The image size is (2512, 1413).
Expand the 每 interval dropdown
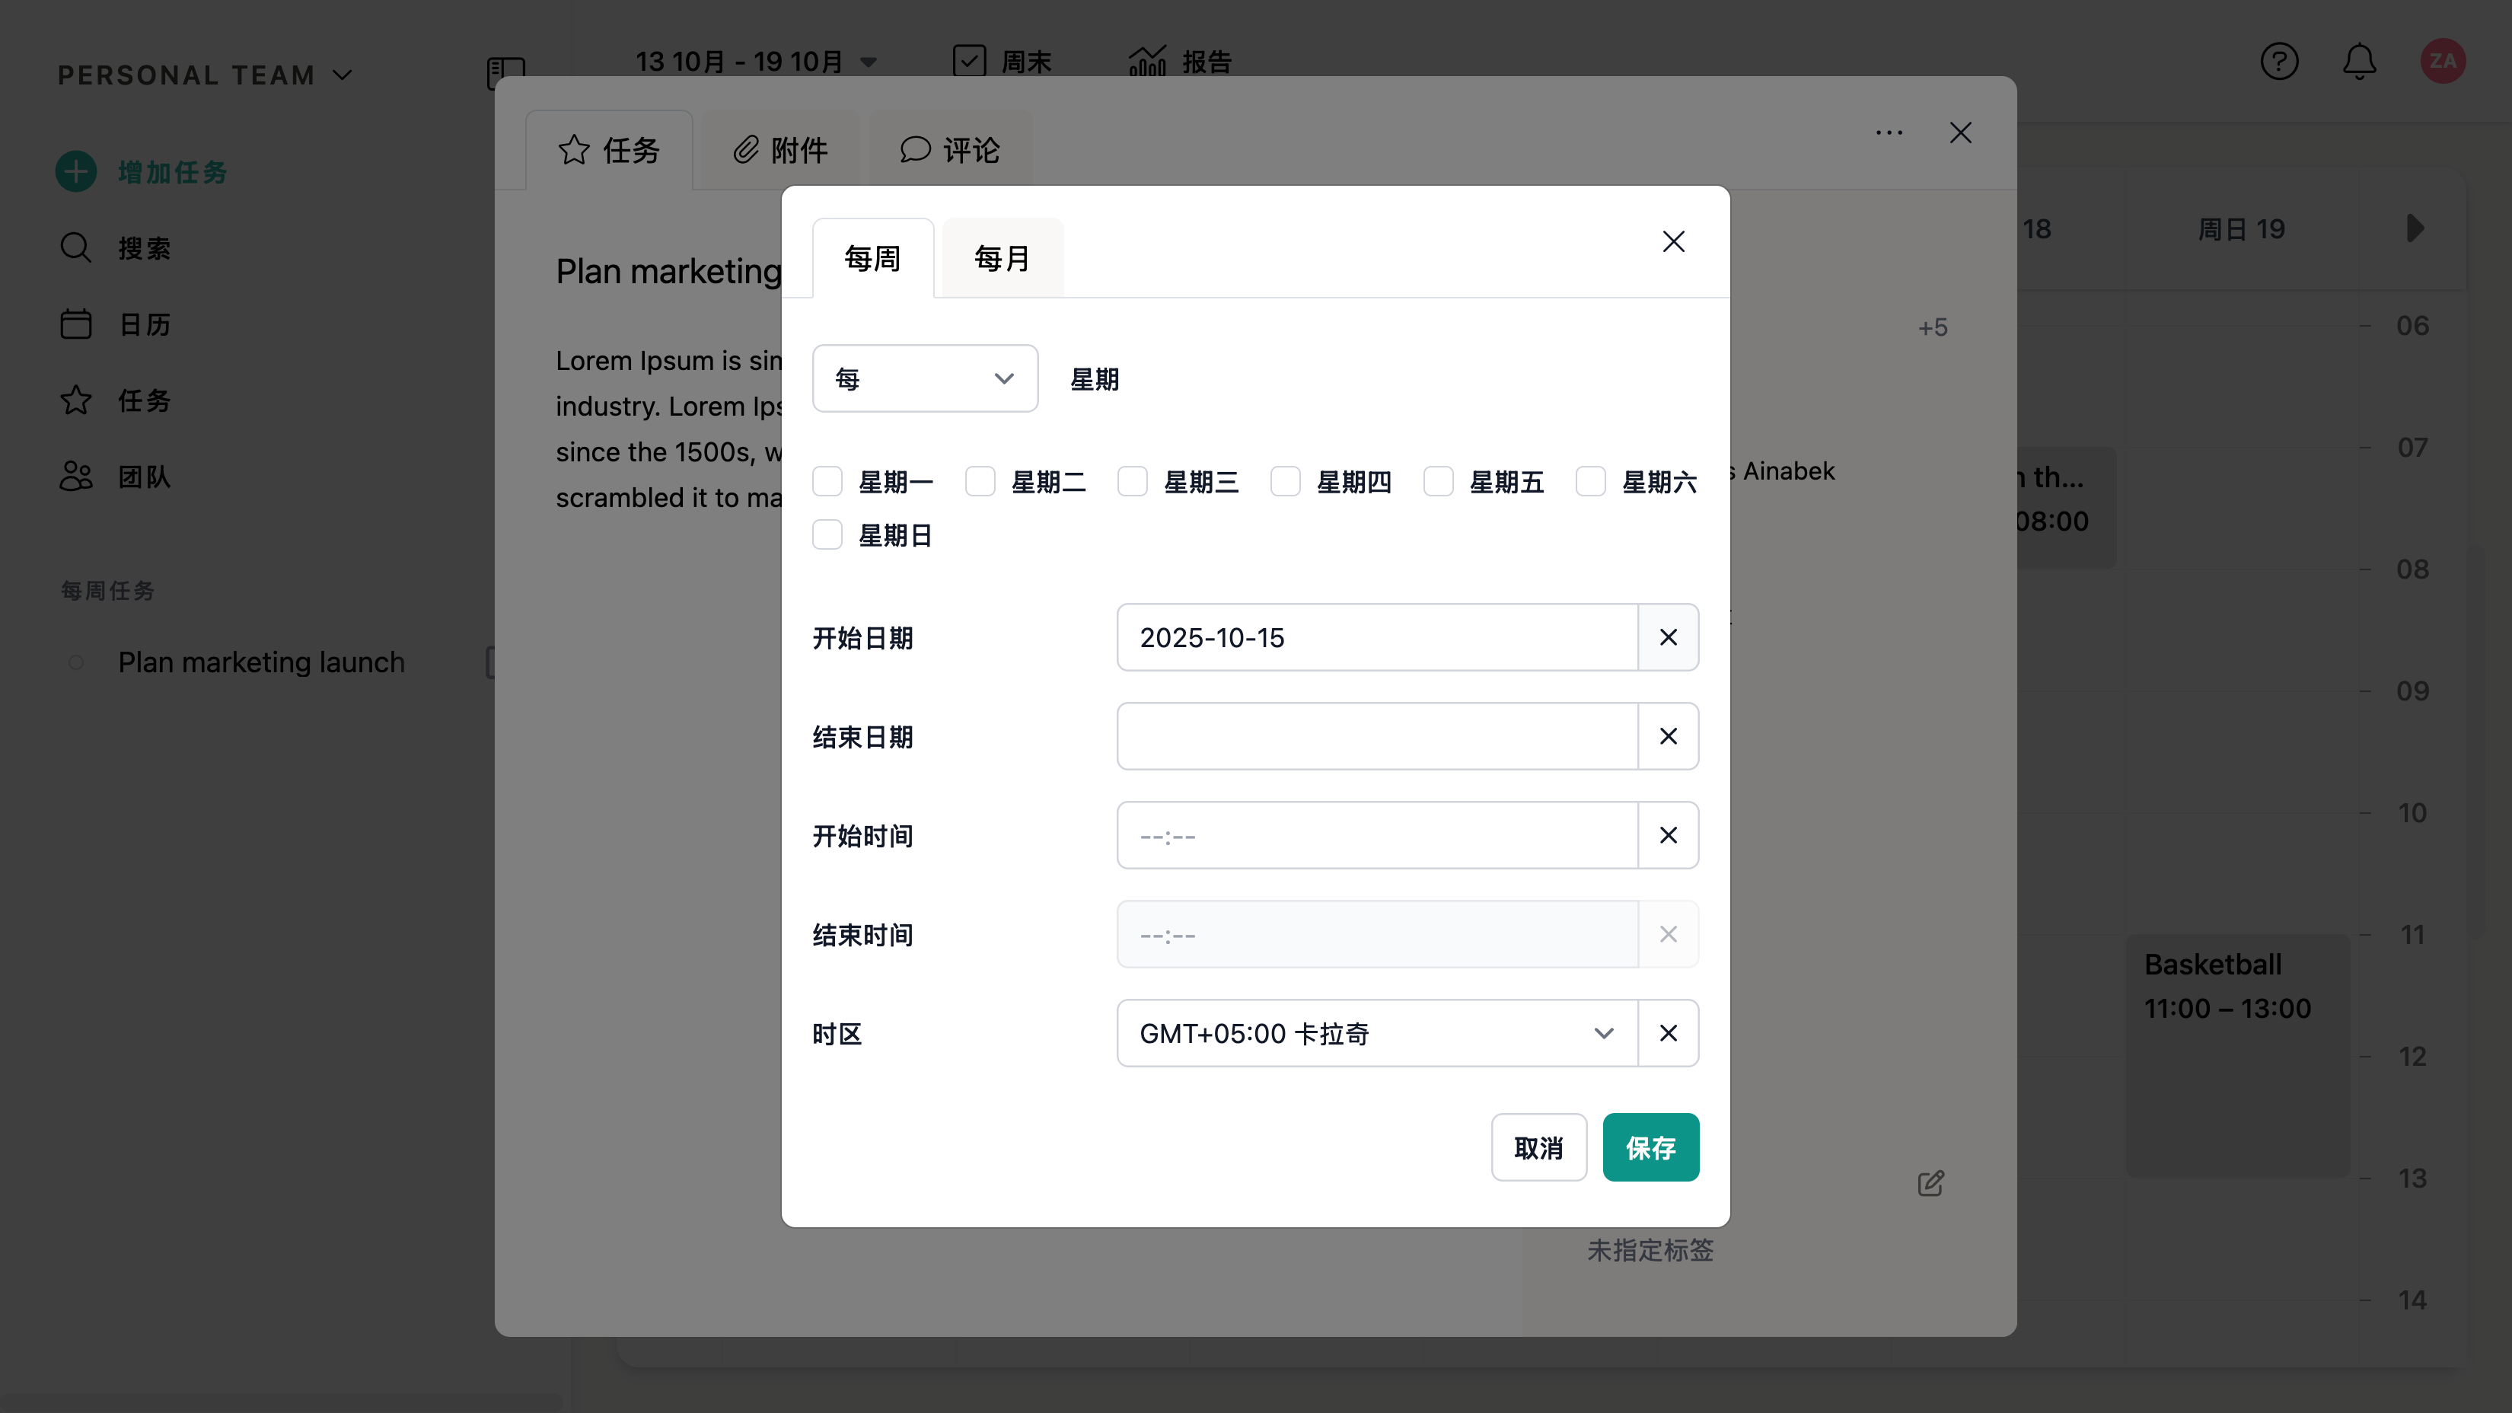coord(924,378)
